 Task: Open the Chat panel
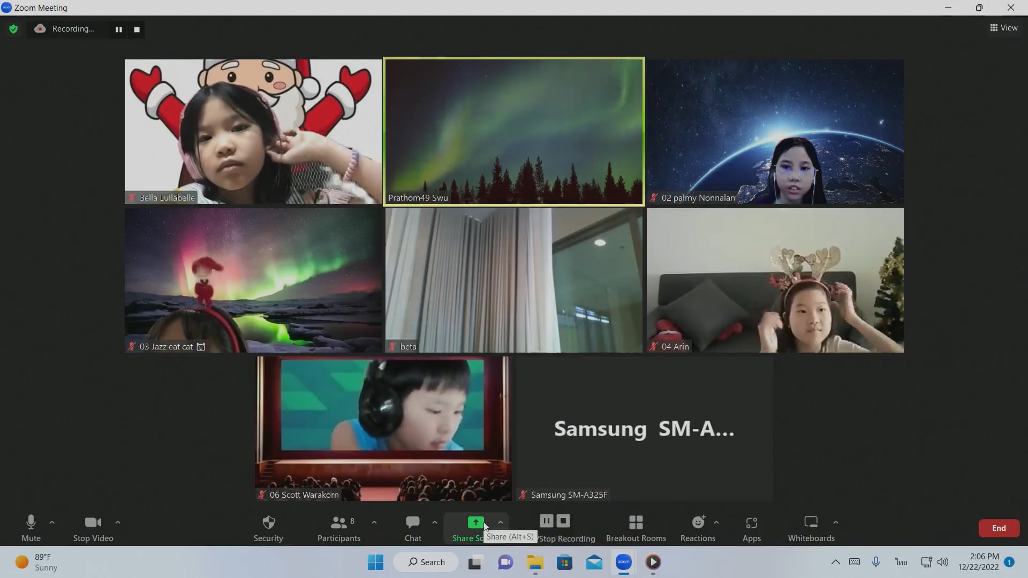(x=413, y=528)
